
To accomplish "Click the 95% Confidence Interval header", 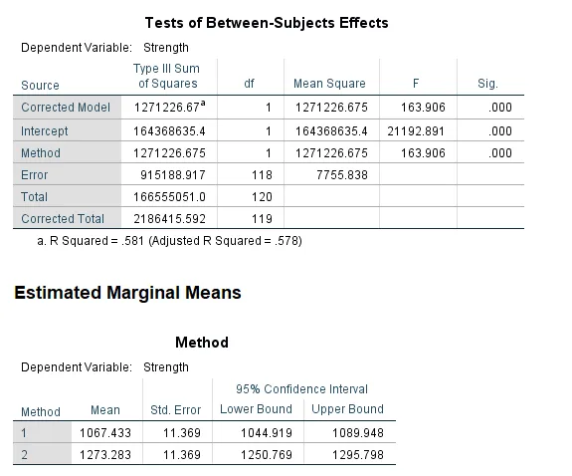I will (301, 389).
